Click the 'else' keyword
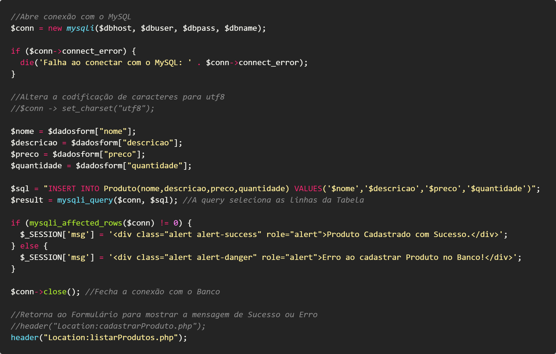Image resolution: width=556 pixels, height=354 pixels. coord(29,246)
